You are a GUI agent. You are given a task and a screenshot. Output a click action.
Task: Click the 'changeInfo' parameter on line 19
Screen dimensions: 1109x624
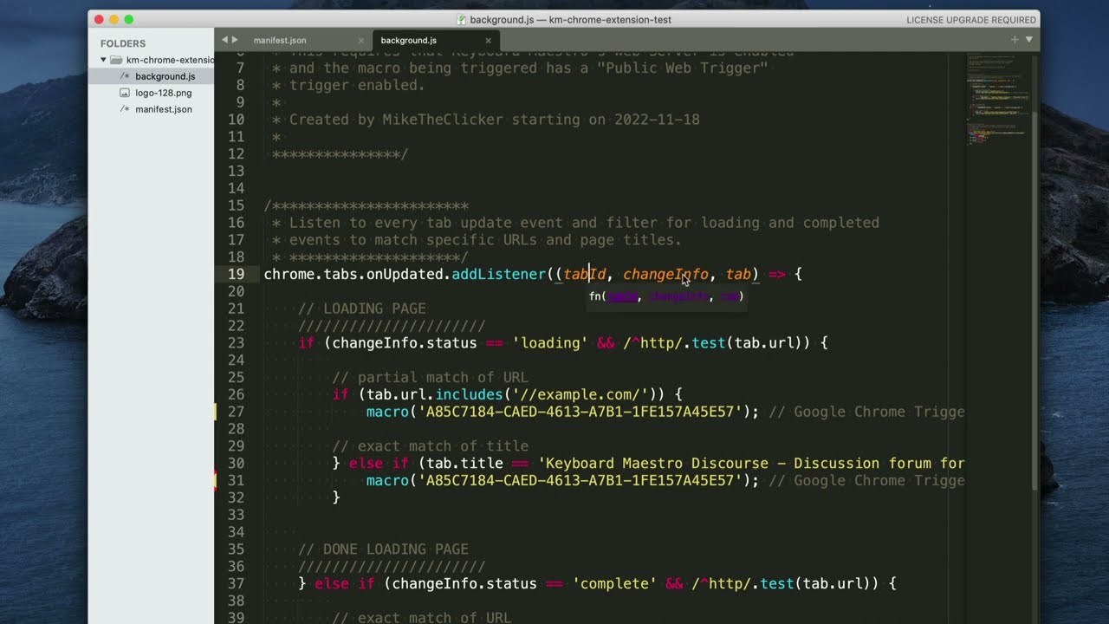click(665, 274)
